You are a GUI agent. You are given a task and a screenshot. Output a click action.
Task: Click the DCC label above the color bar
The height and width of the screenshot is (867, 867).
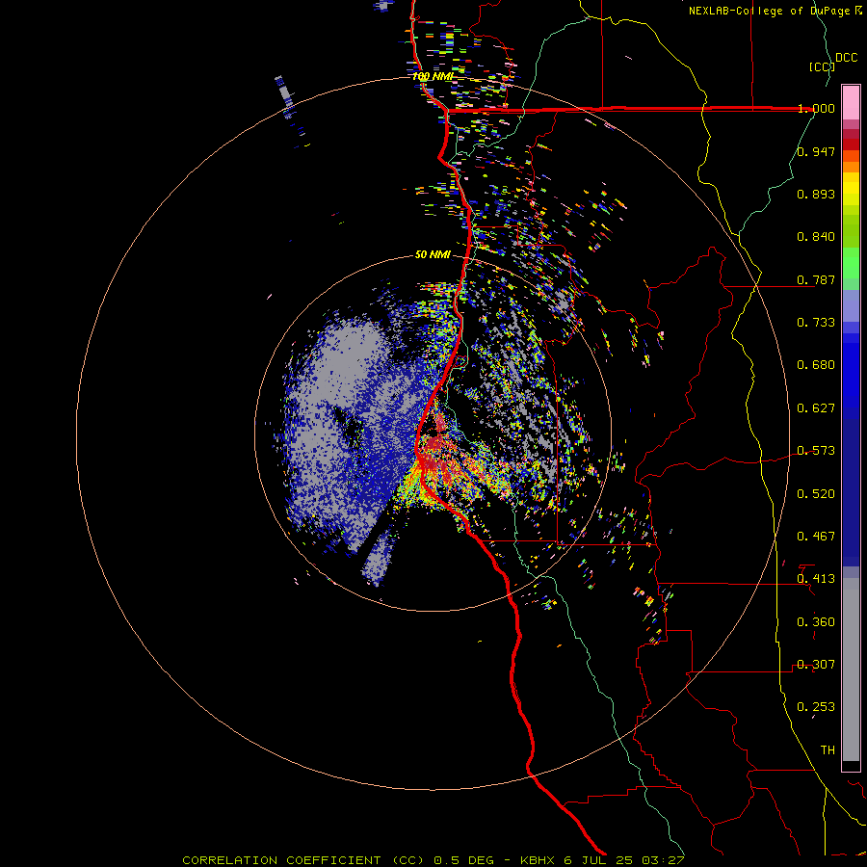tap(846, 58)
